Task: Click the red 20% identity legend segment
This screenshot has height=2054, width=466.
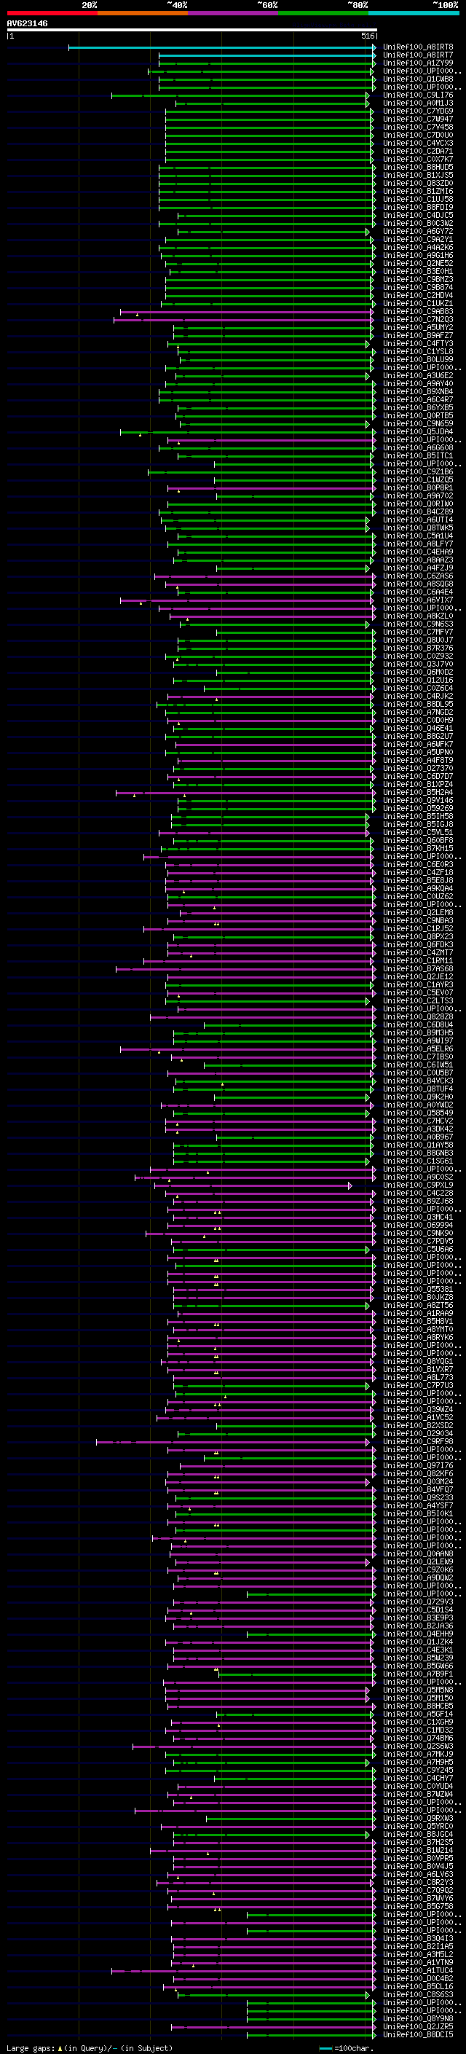Action: pos(52,13)
